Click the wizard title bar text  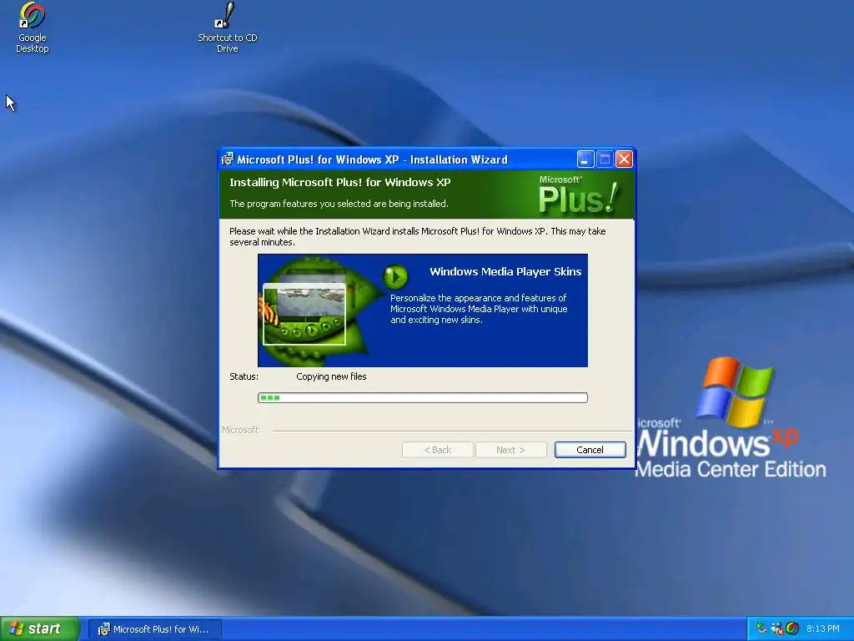pos(372,159)
